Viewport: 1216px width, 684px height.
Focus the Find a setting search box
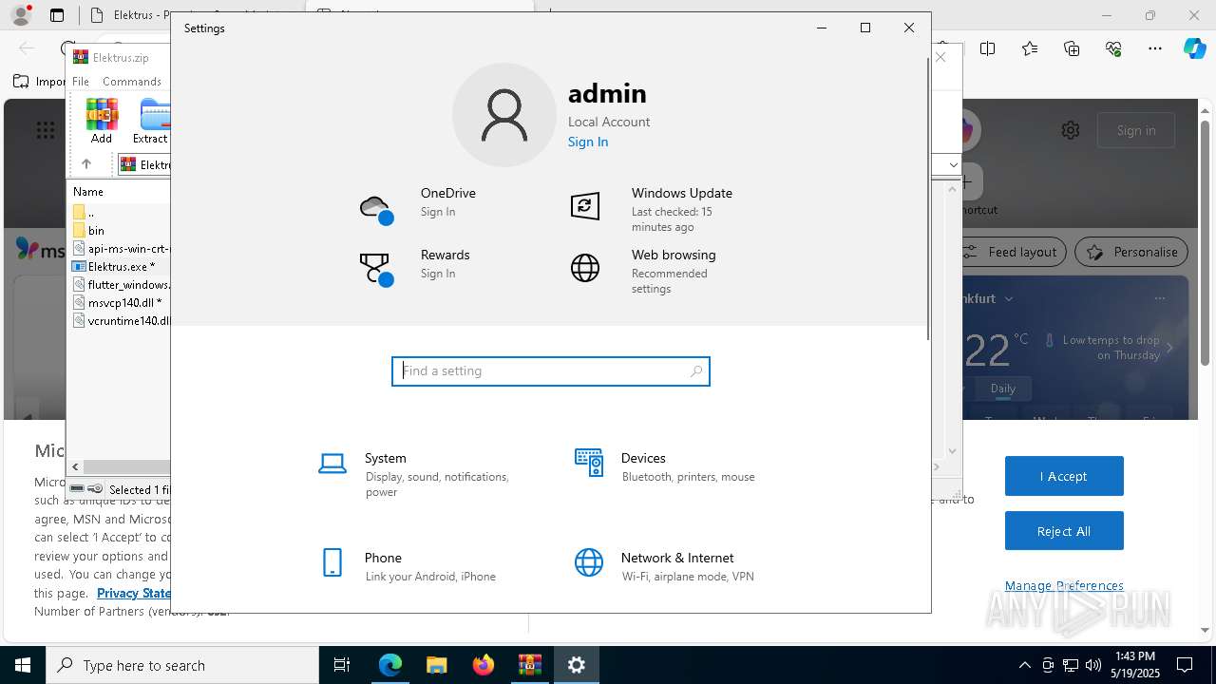tap(551, 371)
